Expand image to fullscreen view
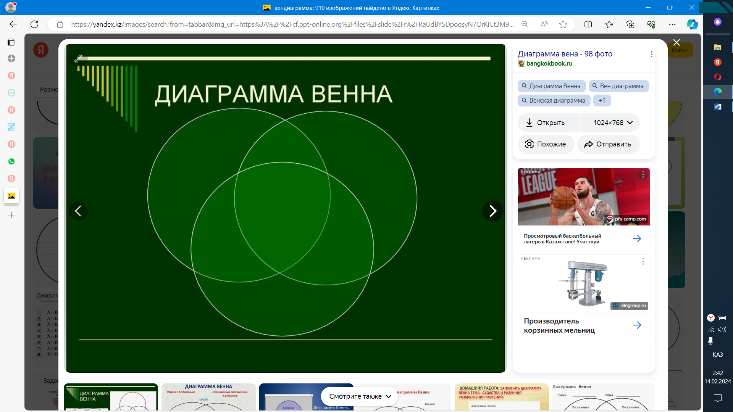733x412 pixels. (x=78, y=58)
